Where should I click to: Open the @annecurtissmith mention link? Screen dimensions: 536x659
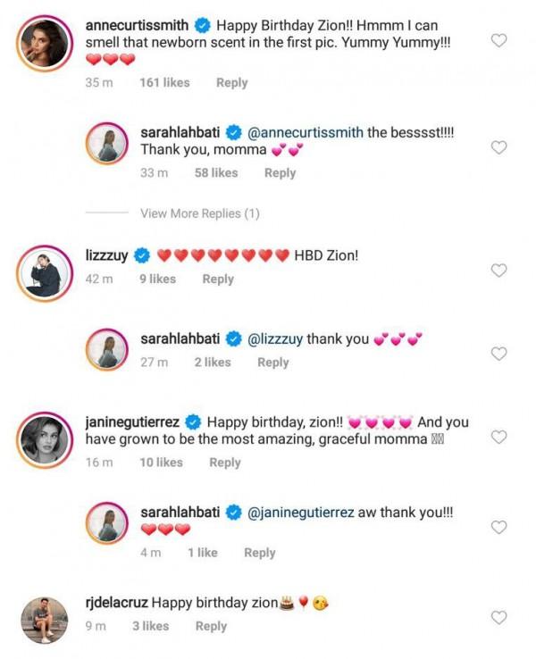click(x=305, y=132)
